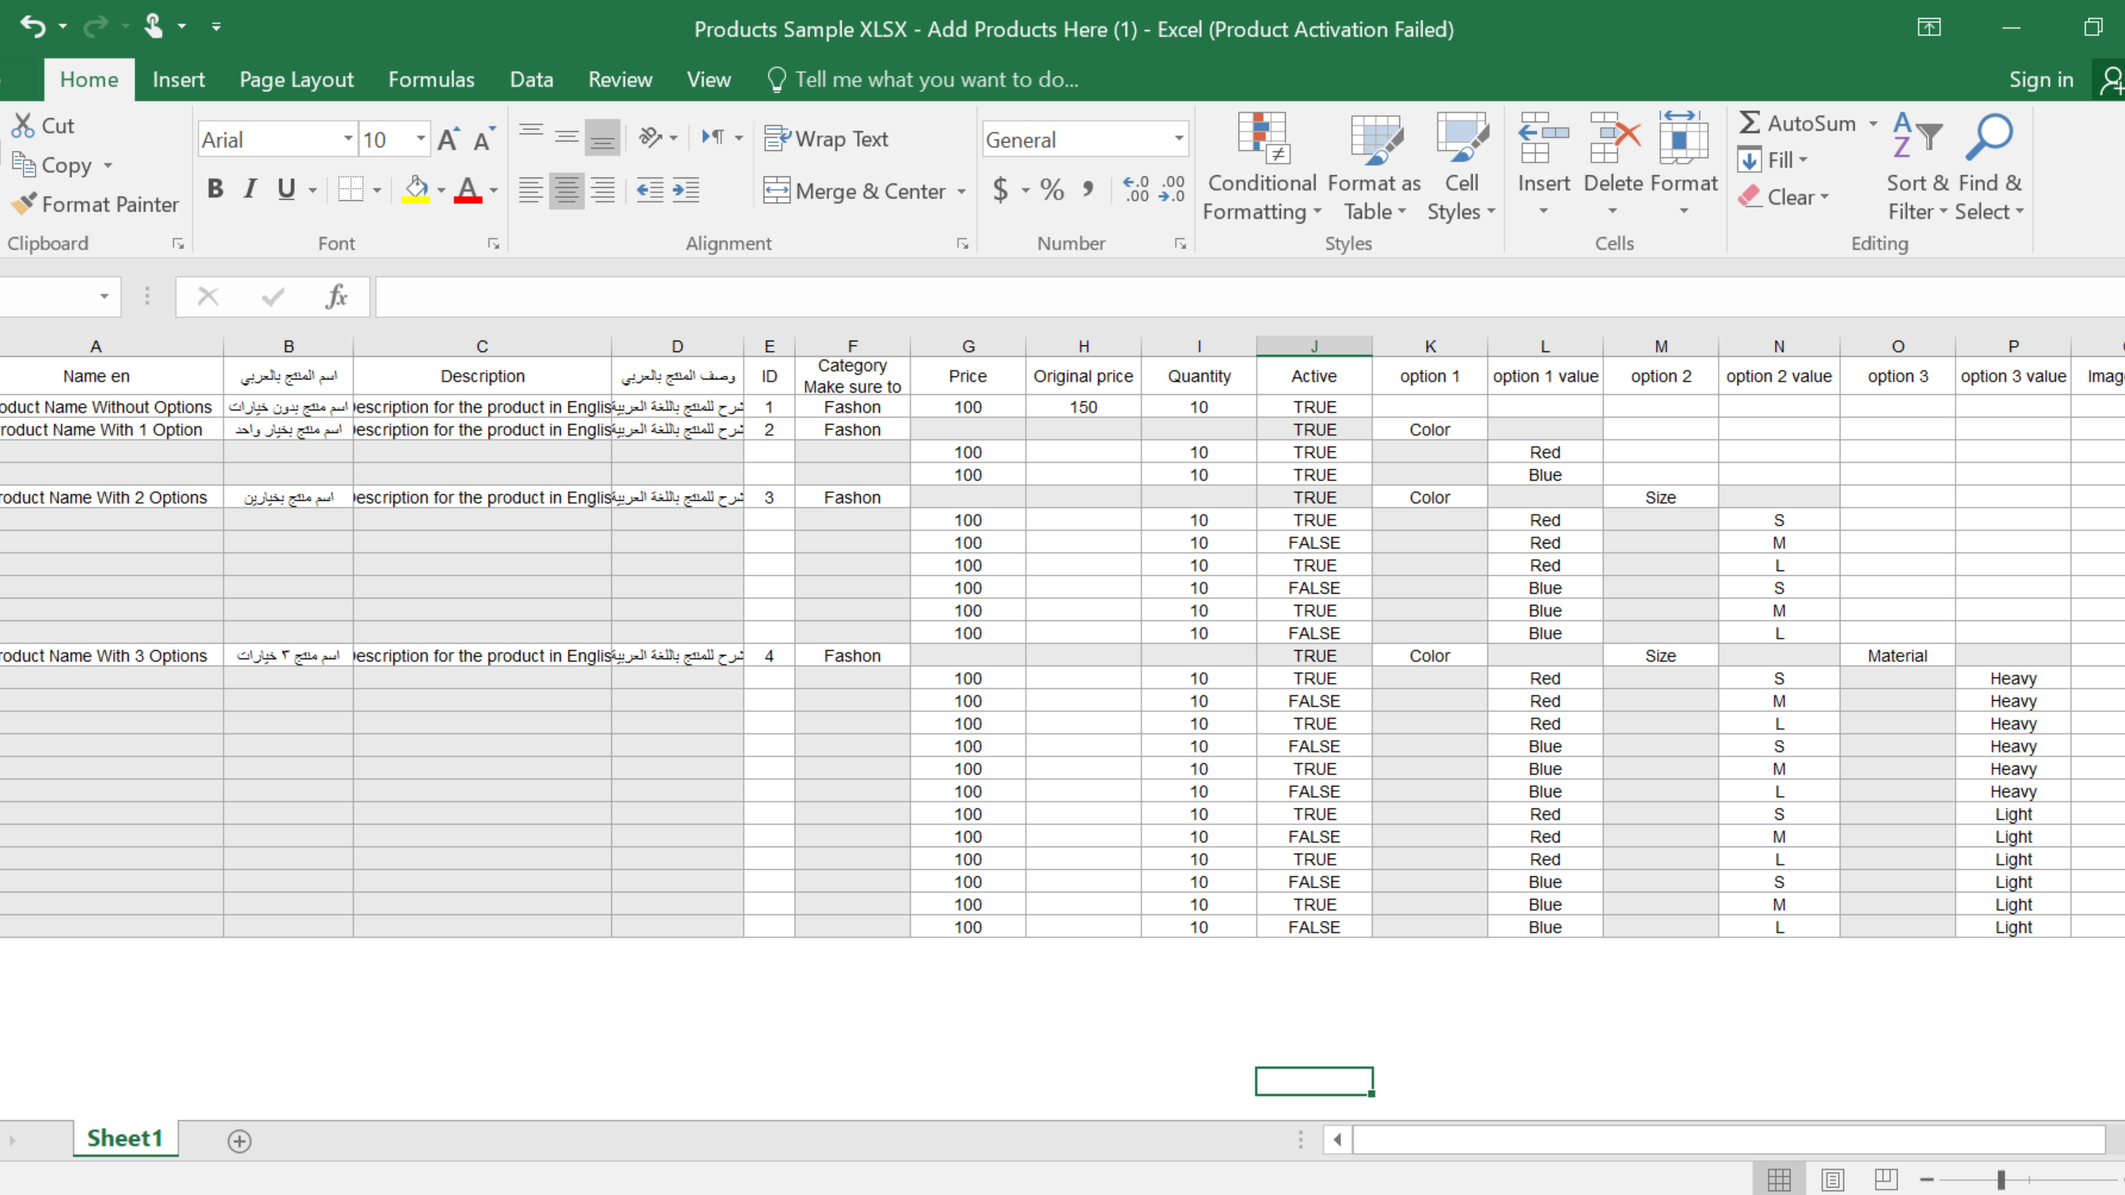The width and height of the screenshot is (2125, 1195).
Task: Click the Undo arrow icon
Action: pos(32,27)
